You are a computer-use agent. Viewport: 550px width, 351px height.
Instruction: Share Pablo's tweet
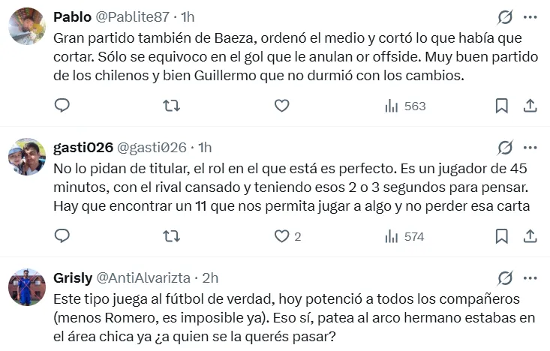click(x=530, y=106)
